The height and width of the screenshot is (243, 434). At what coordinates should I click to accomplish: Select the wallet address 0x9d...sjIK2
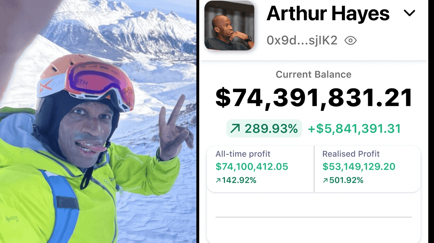pos(302,40)
